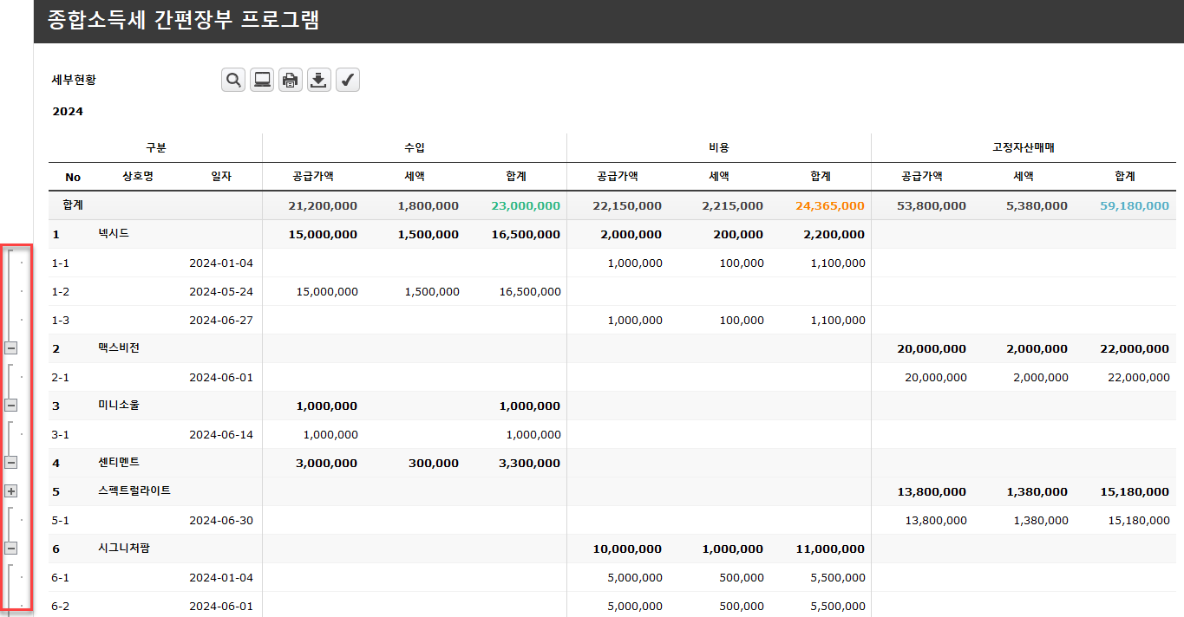1184x617 pixels.
Task: Click the 상호명 column header
Action: click(138, 176)
